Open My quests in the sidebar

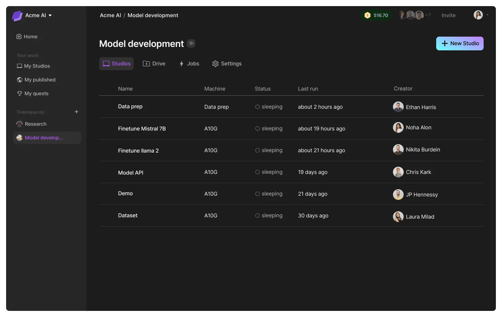click(x=33, y=93)
